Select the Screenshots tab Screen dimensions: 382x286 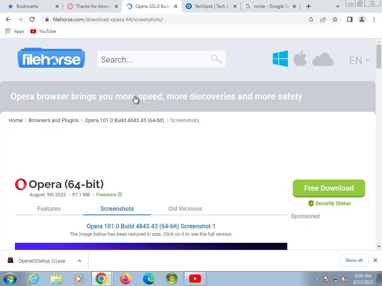tap(117, 209)
